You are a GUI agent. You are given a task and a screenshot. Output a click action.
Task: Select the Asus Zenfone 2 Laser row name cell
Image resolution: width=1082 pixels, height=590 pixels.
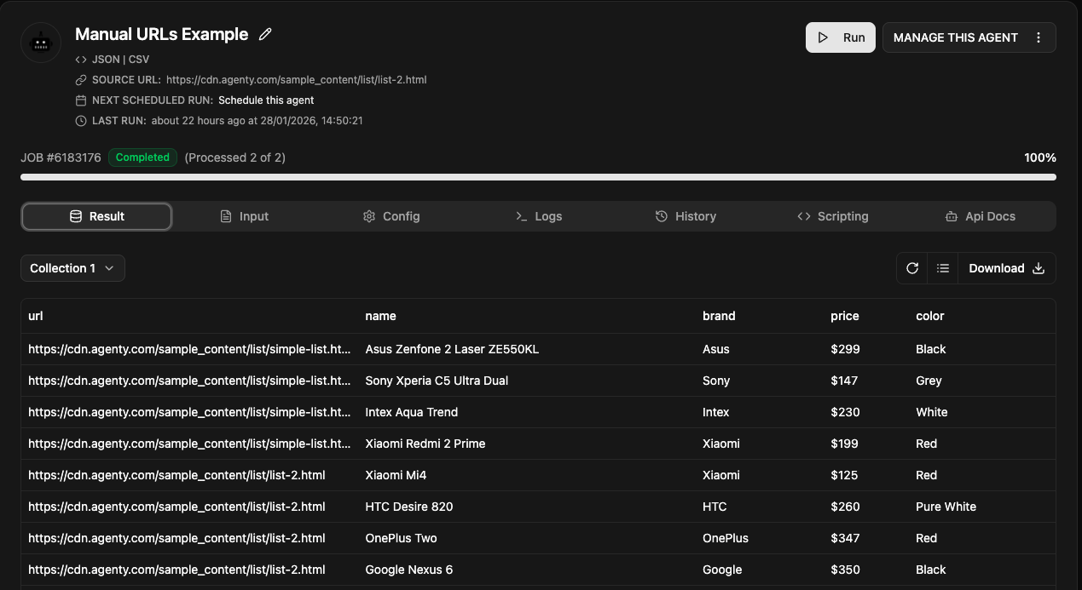click(452, 349)
